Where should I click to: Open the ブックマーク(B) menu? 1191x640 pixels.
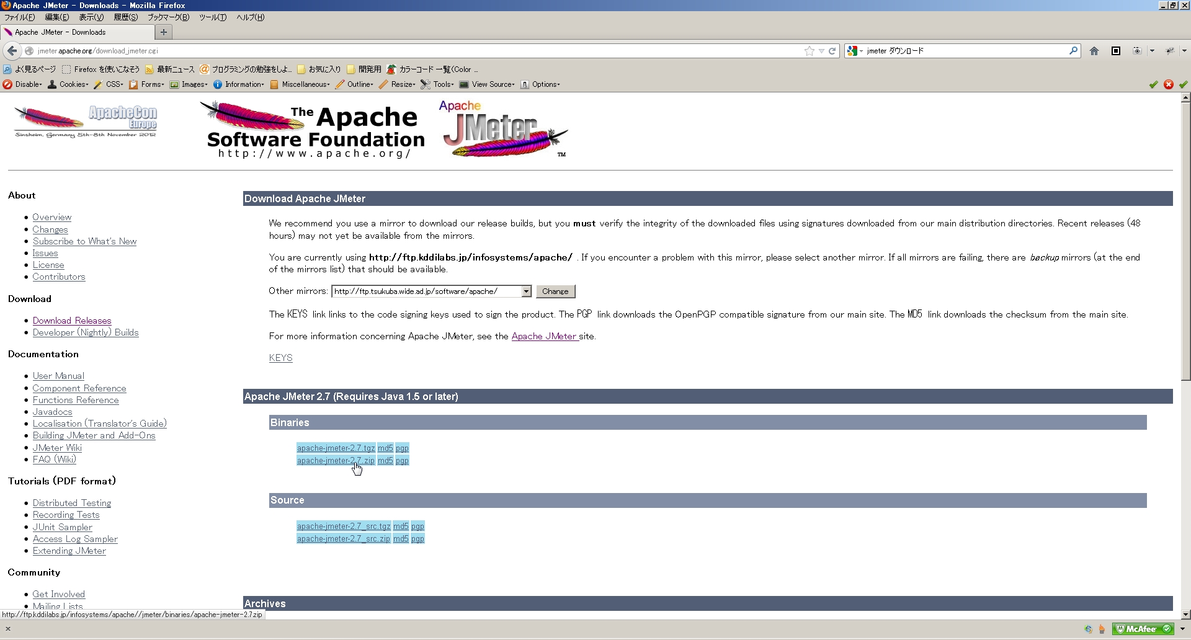168,17
